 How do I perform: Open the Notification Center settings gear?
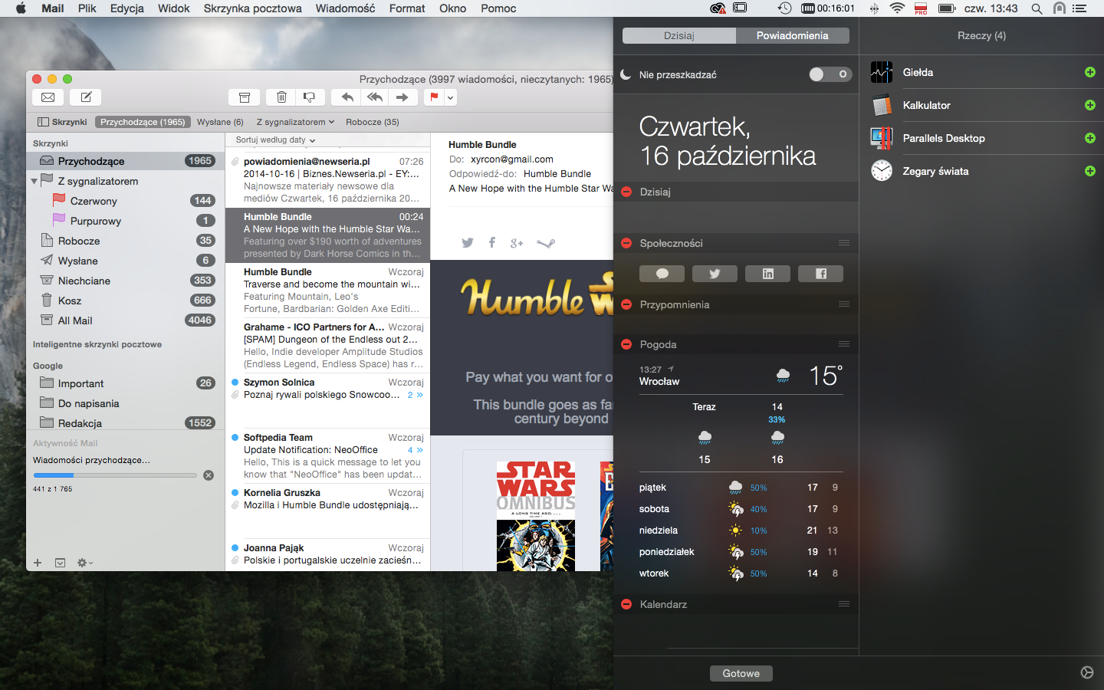click(1087, 672)
